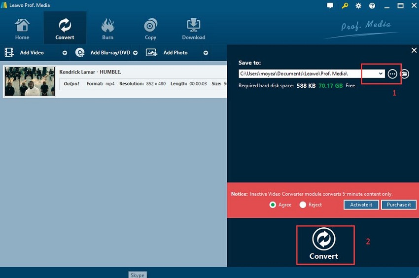Select the Reject radio button
This screenshot has height=278, width=419.
(x=303, y=205)
